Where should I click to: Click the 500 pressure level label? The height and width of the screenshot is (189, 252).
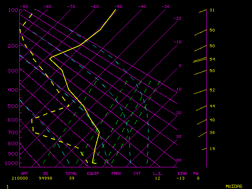[x=13, y=106]
